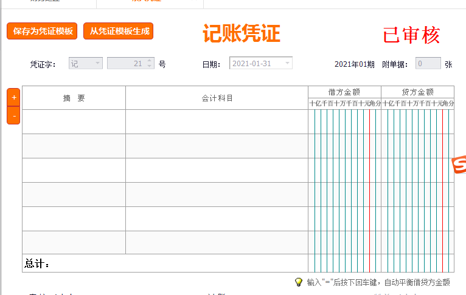466x295 pixels.
Task: Click the orange plus add-row button
Action: point(13,97)
